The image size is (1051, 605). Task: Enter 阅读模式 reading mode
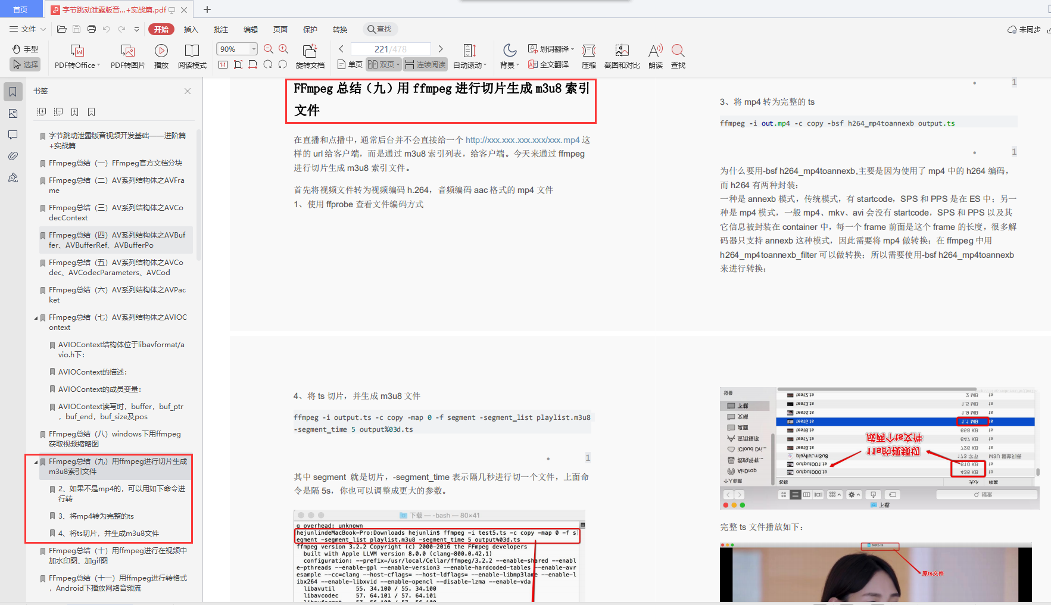(x=192, y=57)
